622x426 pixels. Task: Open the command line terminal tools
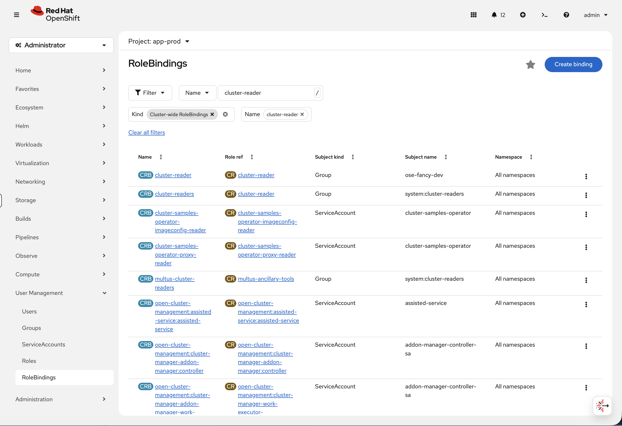click(544, 15)
